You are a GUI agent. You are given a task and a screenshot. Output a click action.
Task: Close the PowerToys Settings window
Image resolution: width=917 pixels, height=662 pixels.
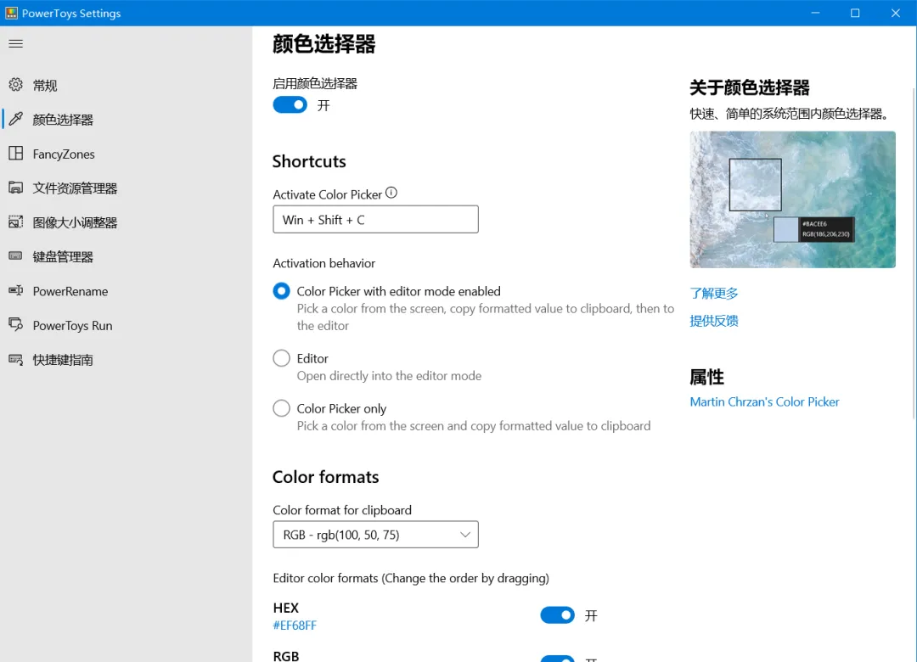point(896,13)
